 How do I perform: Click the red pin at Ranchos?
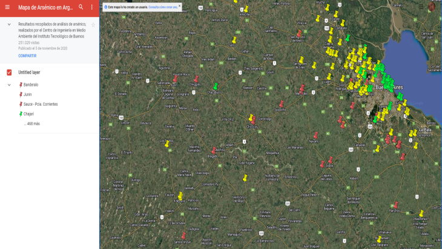395,205
